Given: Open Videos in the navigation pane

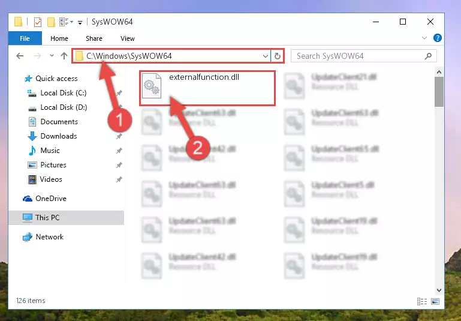Looking at the screenshot, I should click(x=51, y=179).
